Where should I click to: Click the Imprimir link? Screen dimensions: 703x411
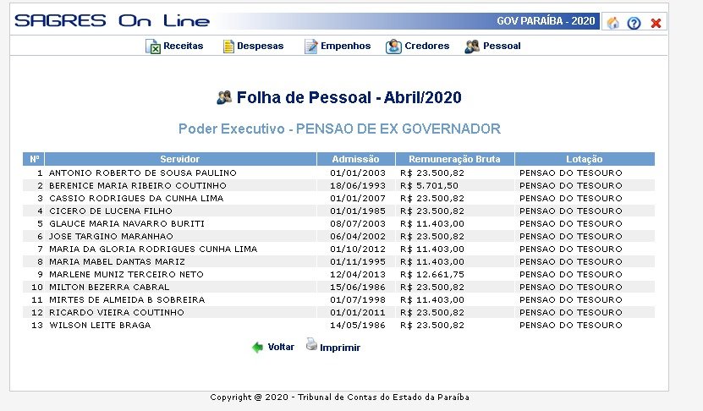click(x=340, y=348)
